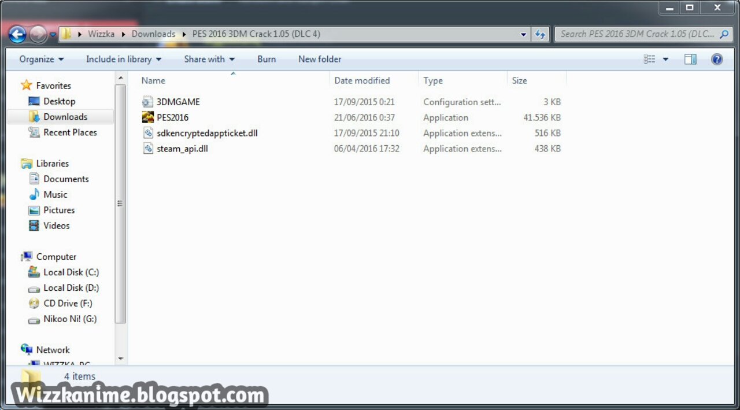Screen dimensions: 740x410
Task: Open Local Disk (C:)
Action: (71, 272)
